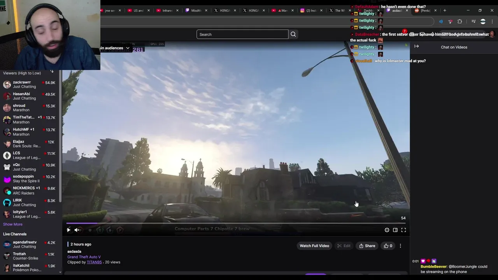Open browser extensions puzzle icon
498x280 pixels.
click(x=459, y=22)
